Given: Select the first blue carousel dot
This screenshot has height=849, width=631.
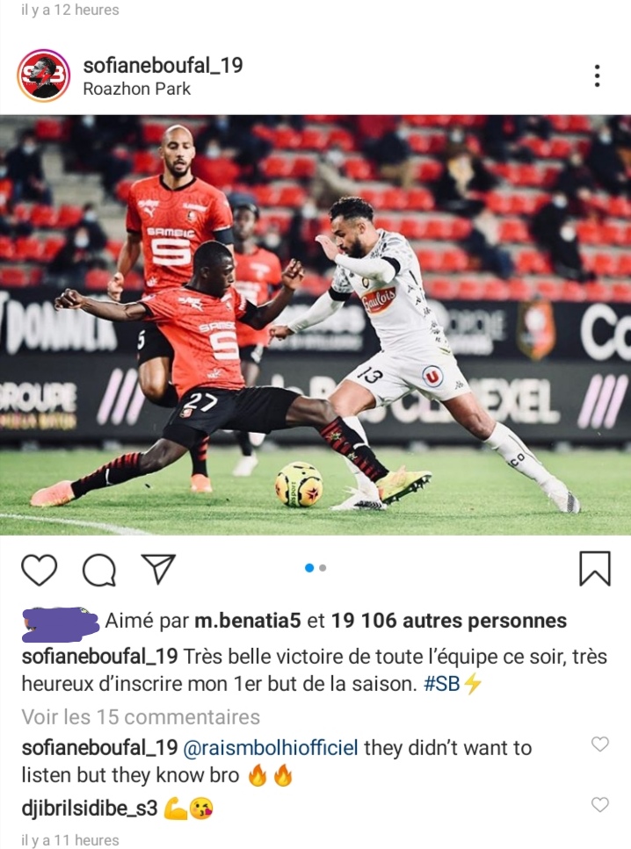Looking at the screenshot, I should coord(309,568).
